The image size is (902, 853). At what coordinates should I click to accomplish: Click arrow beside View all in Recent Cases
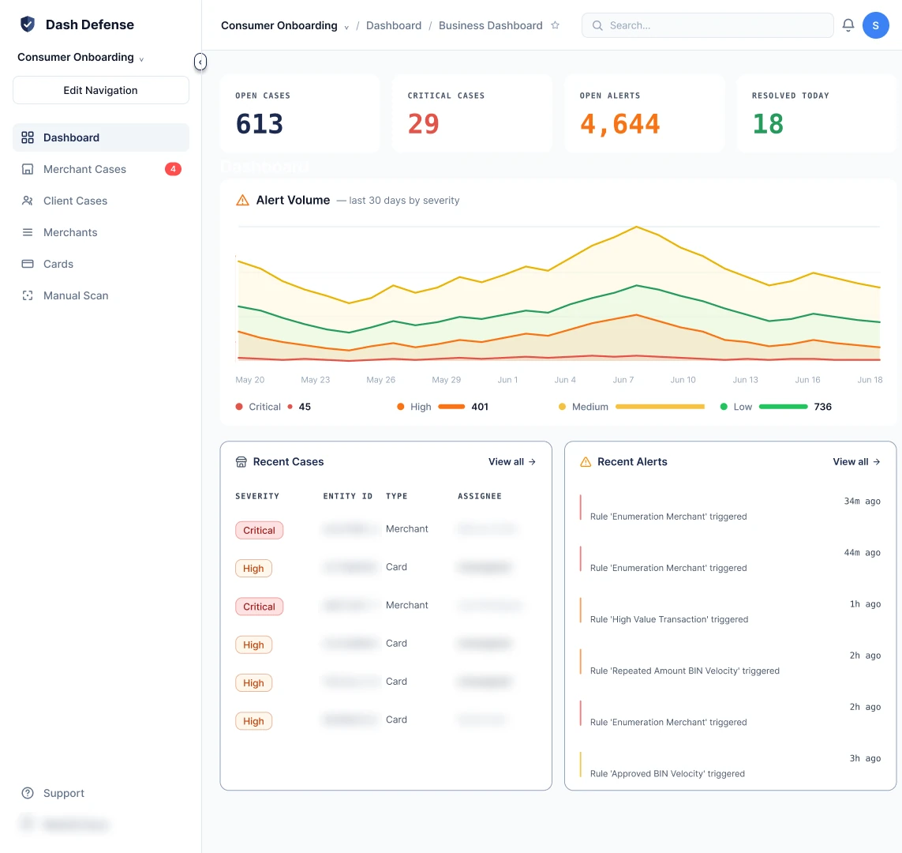pyautogui.click(x=532, y=461)
